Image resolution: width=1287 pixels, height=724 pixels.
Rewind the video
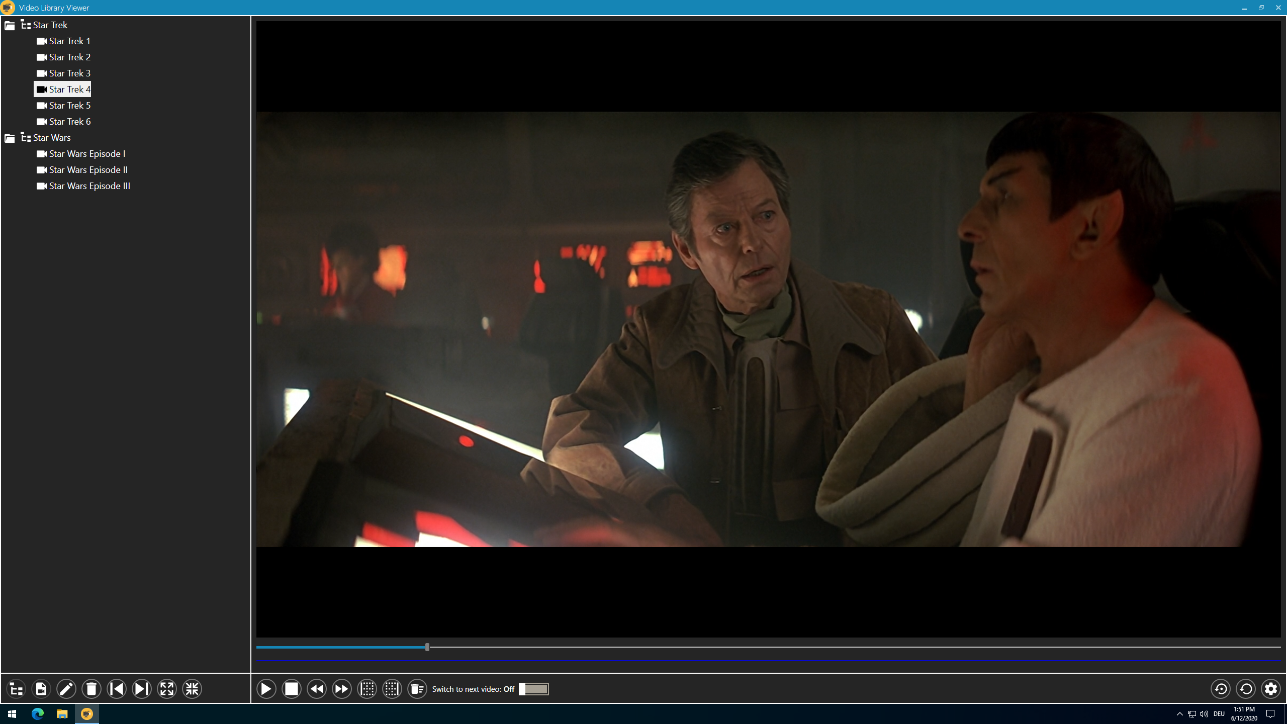pos(317,689)
